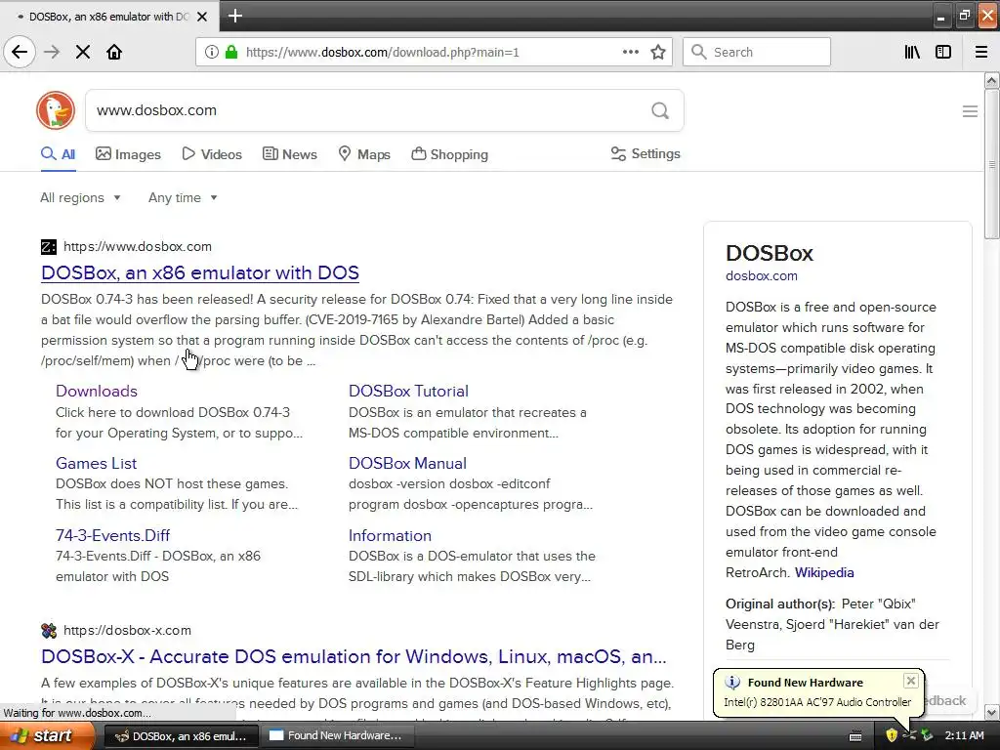Submit search with magnifier icon
The image size is (1000, 750).
click(660, 110)
